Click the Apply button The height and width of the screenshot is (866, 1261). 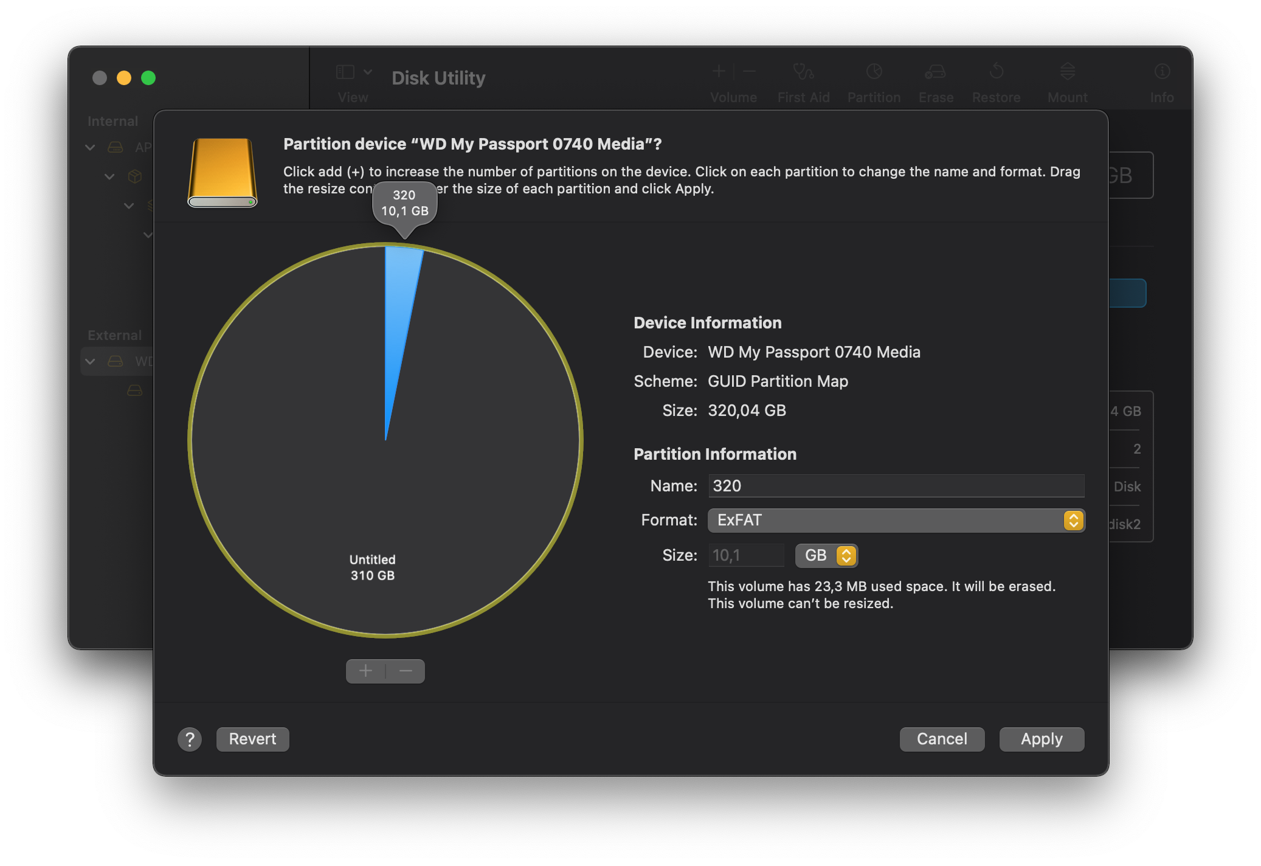pyautogui.click(x=1041, y=739)
